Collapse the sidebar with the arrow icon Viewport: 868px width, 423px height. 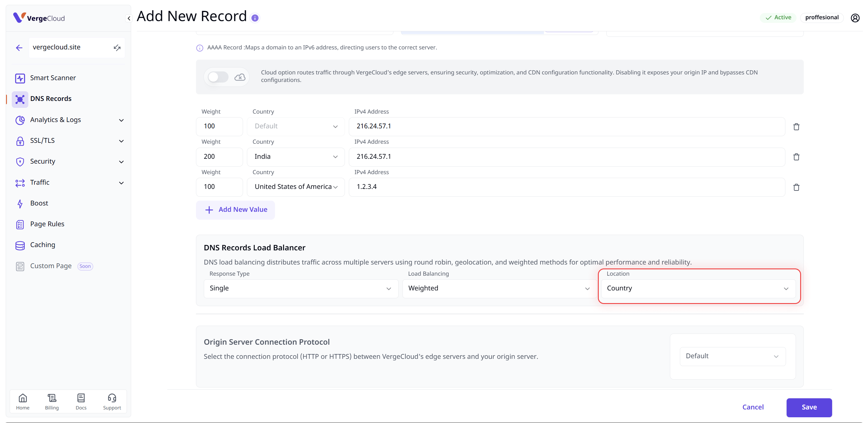[129, 18]
